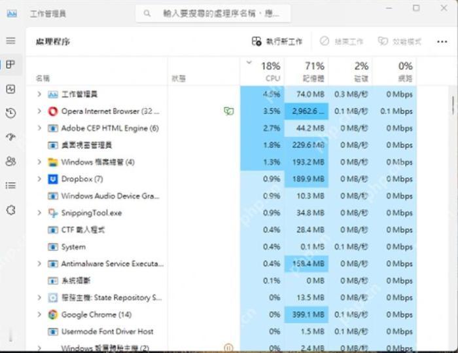The height and width of the screenshot is (353, 458).
Task: Select the Processes page icon in sidebar
Action: tap(11, 65)
